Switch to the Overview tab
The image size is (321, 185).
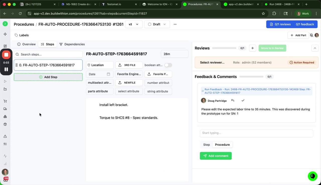(x=27, y=44)
